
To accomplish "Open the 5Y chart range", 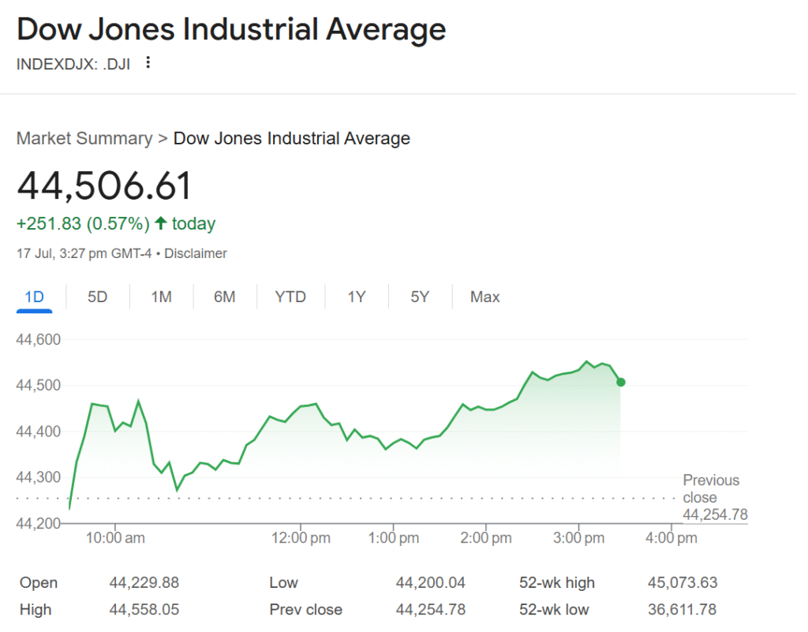I will tap(420, 297).
